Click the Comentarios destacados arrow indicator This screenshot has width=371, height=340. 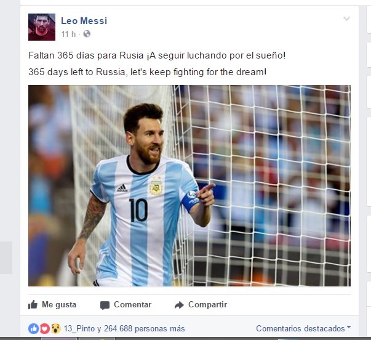(349, 327)
